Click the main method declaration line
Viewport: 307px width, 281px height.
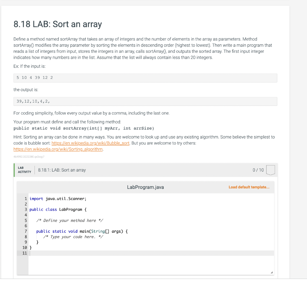(82, 232)
